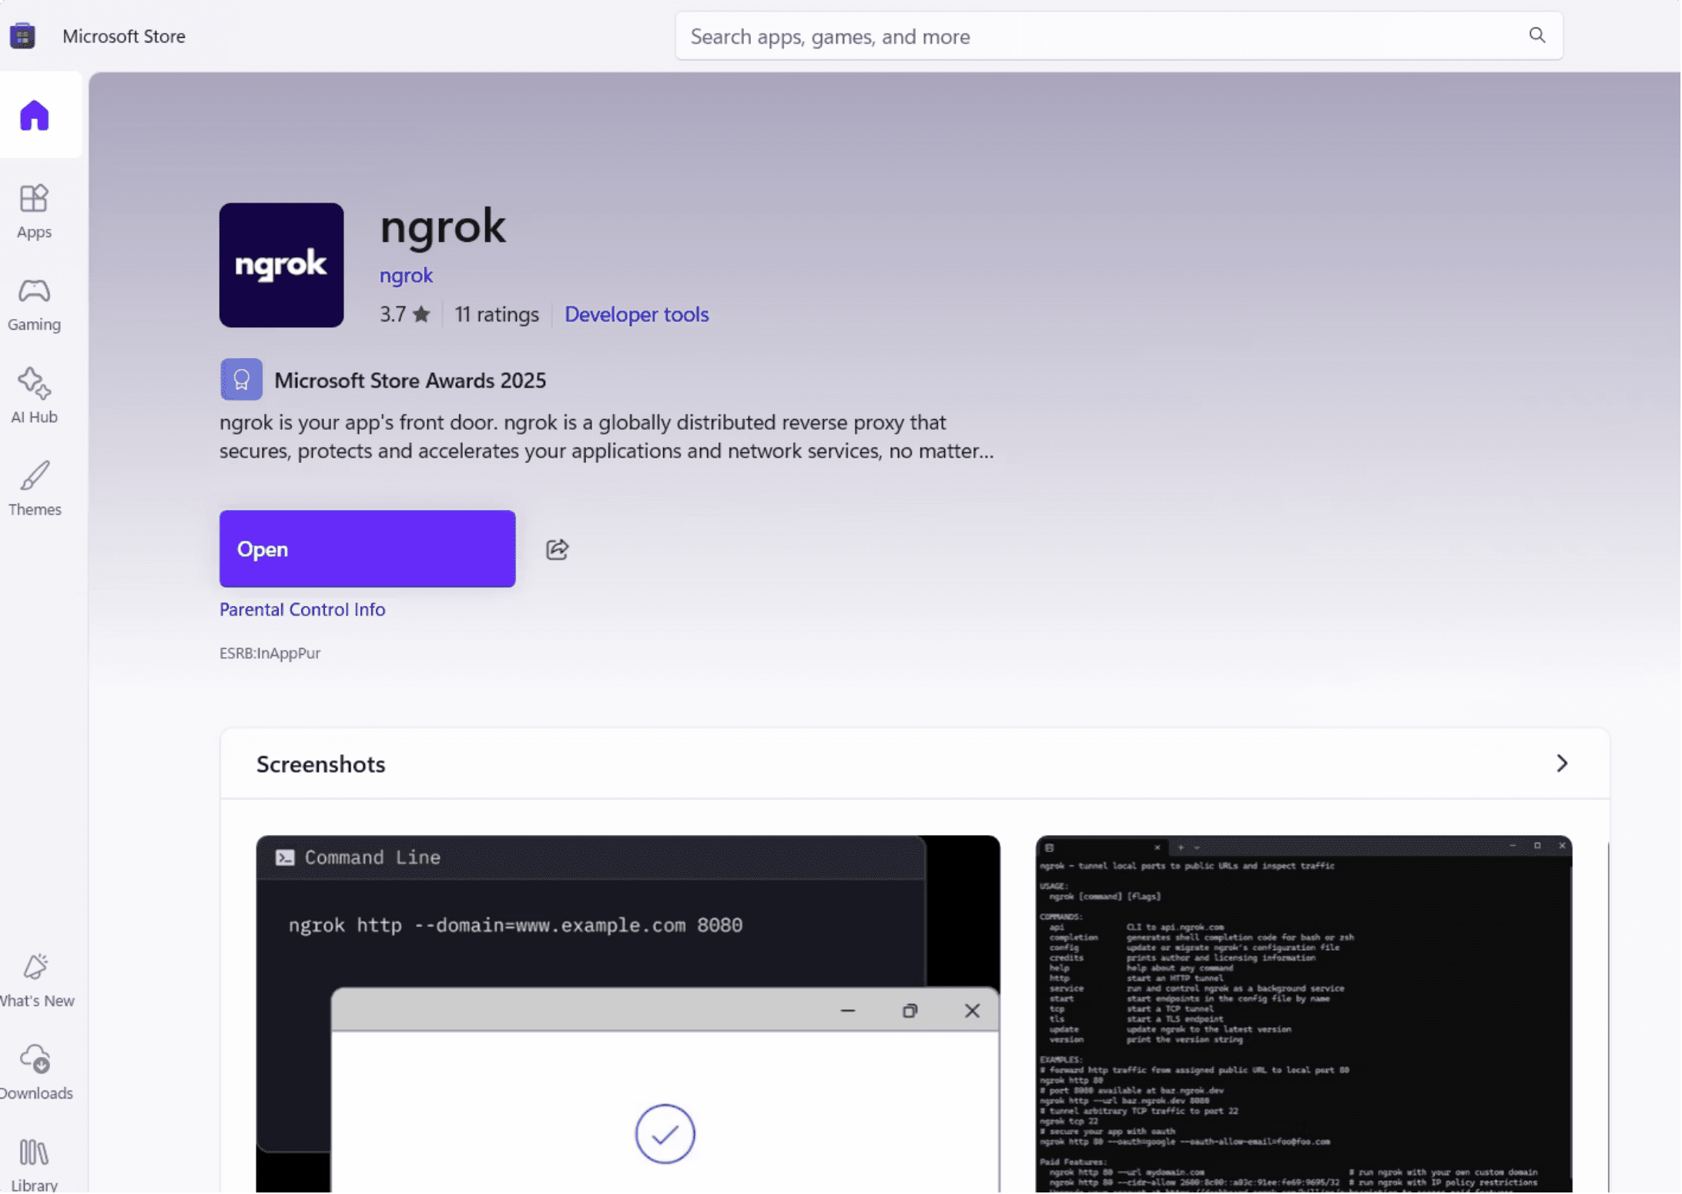This screenshot has width=1682, height=1194.
Task: Open the Apps section
Action: tap(35, 212)
